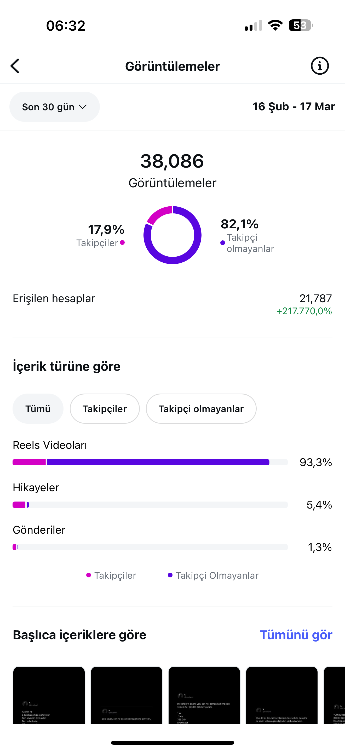The image size is (345, 751).
Task: Open the info circle icon
Action: 320,66
